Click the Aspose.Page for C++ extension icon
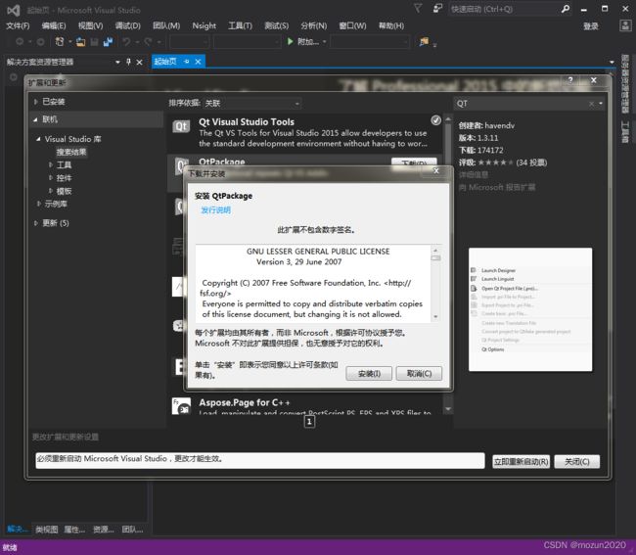The width and height of the screenshot is (636, 555). [x=181, y=406]
